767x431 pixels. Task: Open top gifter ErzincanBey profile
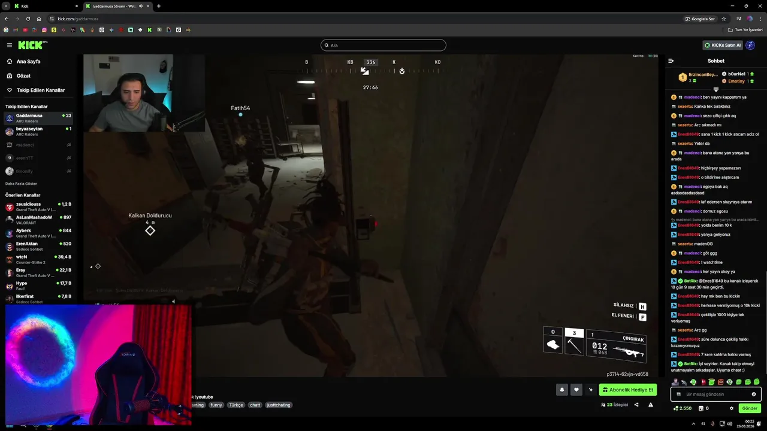coord(698,77)
